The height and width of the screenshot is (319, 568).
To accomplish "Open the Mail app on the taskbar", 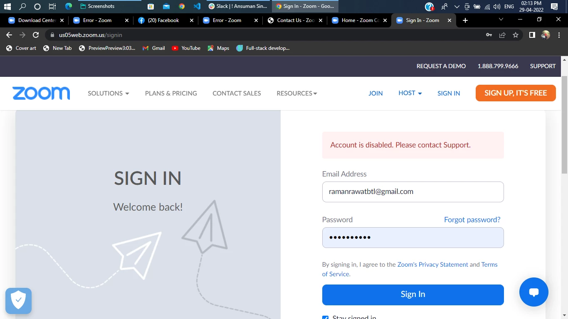I will (x=166, y=6).
